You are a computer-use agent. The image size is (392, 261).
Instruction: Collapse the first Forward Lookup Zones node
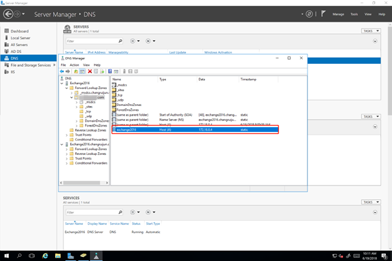67,88
